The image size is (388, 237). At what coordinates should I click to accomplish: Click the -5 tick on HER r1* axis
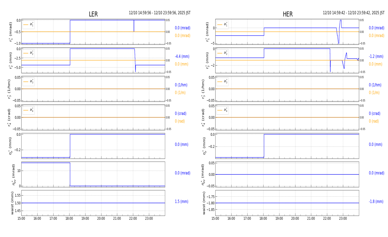213,43
